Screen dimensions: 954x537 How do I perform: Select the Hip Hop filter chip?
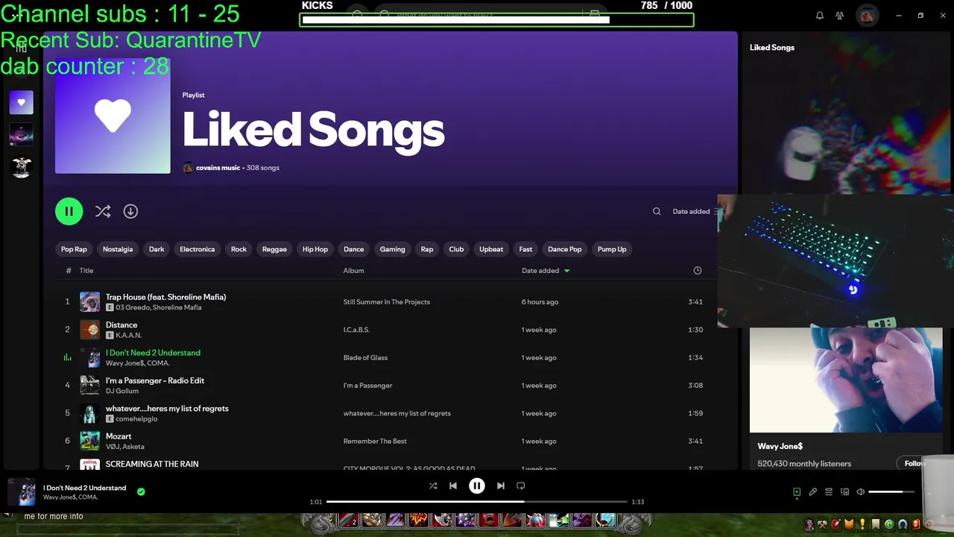pyautogui.click(x=315, y=249)
